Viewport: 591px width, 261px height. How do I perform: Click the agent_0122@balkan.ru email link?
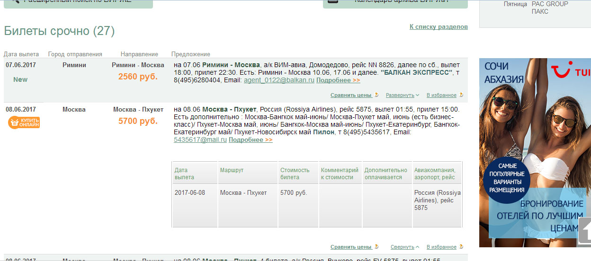click(279, 80)
